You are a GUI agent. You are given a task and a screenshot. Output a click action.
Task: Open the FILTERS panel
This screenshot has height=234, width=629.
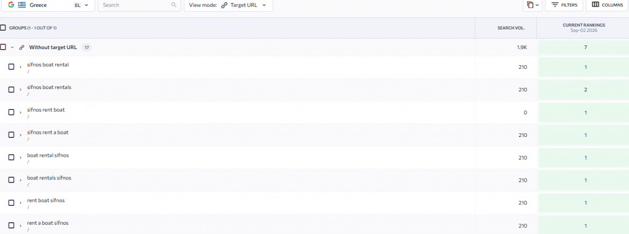pyautogui.click(x=564, y=5)
